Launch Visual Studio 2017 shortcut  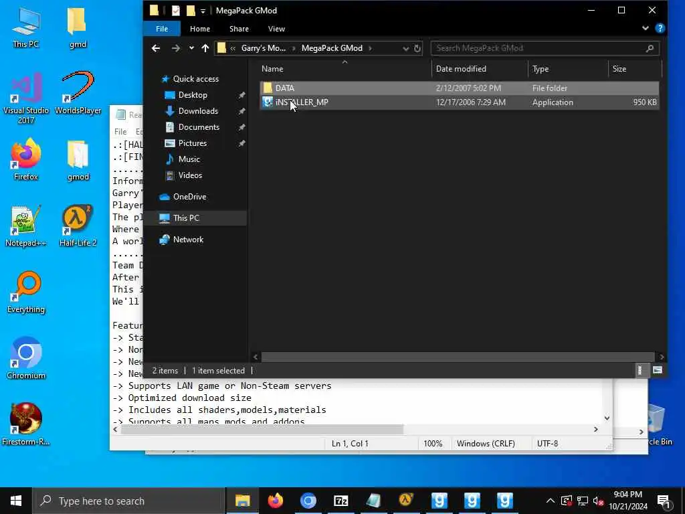click(26, 98)
